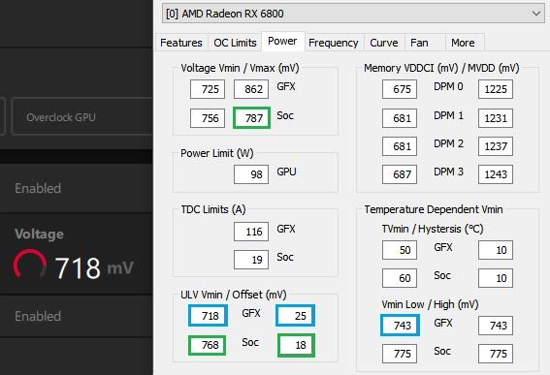Viewport: 550px width, 375px height.
Task: Click the Enabled status above the Voltage section
Action: (38, 189)
